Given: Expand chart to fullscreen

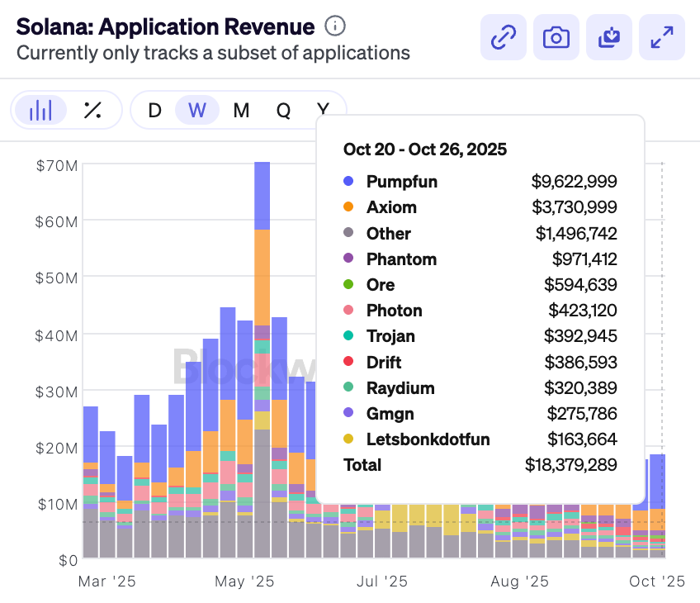Looking at the screenshot, I should (x=662, y=37).
